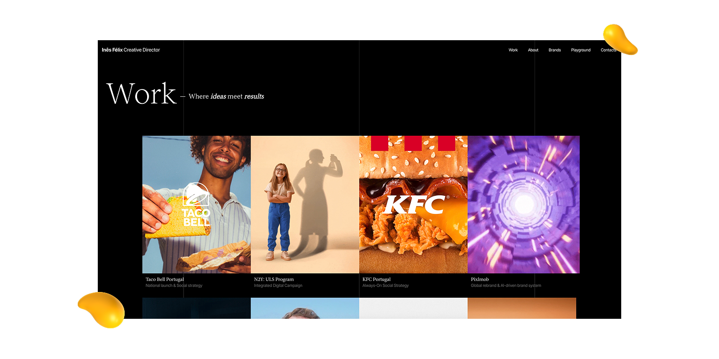Open the Playground nav item
This screenshot has height=359, width=719.
point(580,50)
